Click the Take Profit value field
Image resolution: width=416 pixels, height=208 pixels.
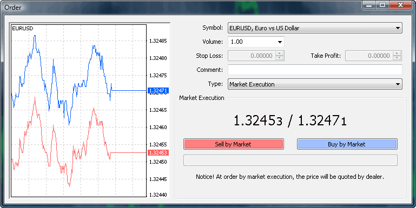[369, 56]
